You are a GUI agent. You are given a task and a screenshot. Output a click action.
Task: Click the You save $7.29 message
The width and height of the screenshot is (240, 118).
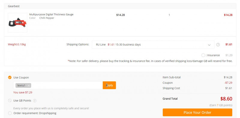point(23,92)
